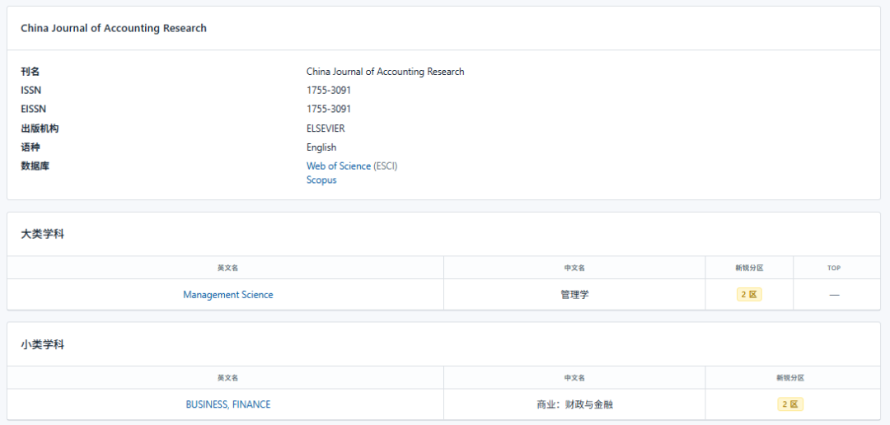This screenshot has width=890, height=425.
Task: Open the BUSINESS, FINANCE subcategory link
Action: (x=228, y=404)
